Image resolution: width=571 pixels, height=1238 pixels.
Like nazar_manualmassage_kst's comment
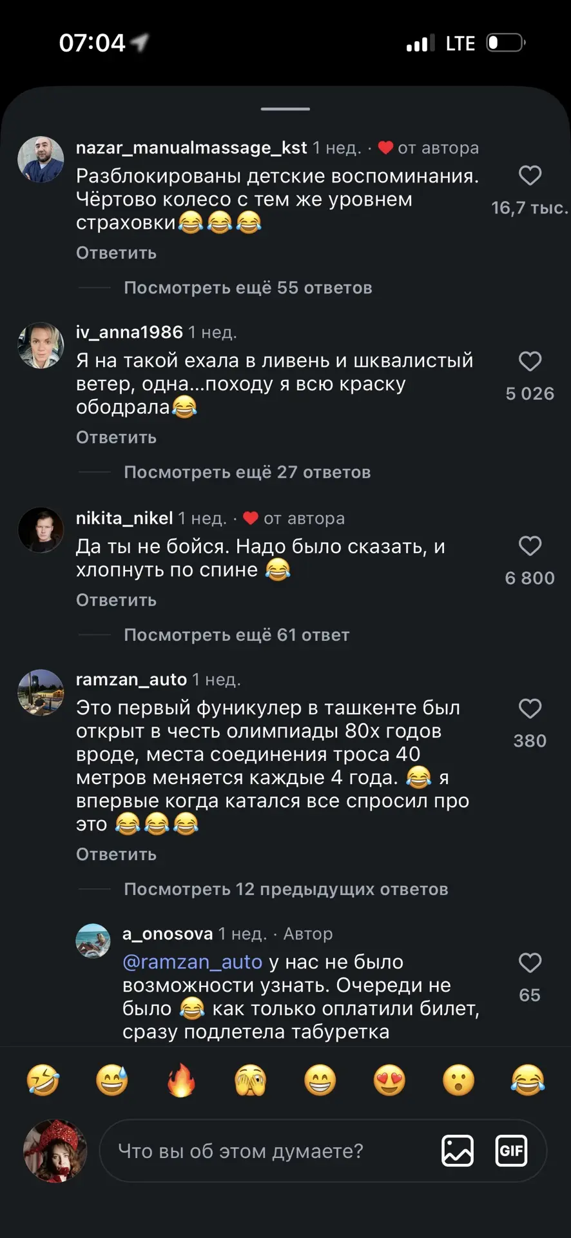point(530,175)
